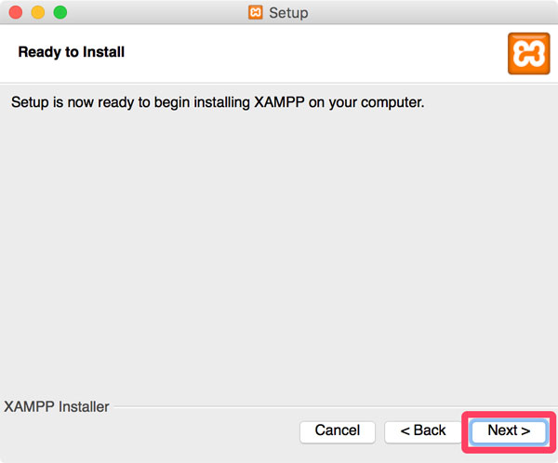
Task: Click the "Ready to Install" heading
Action: [72, 52]
